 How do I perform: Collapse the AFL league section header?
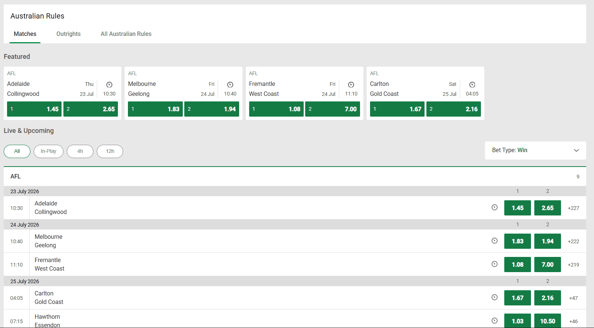(295, 177)
